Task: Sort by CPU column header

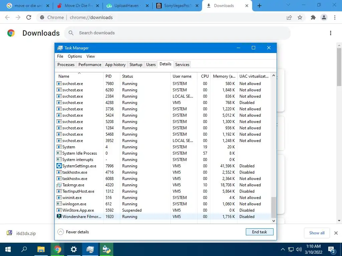Action: pyautogui.click(x=205, y=76)
